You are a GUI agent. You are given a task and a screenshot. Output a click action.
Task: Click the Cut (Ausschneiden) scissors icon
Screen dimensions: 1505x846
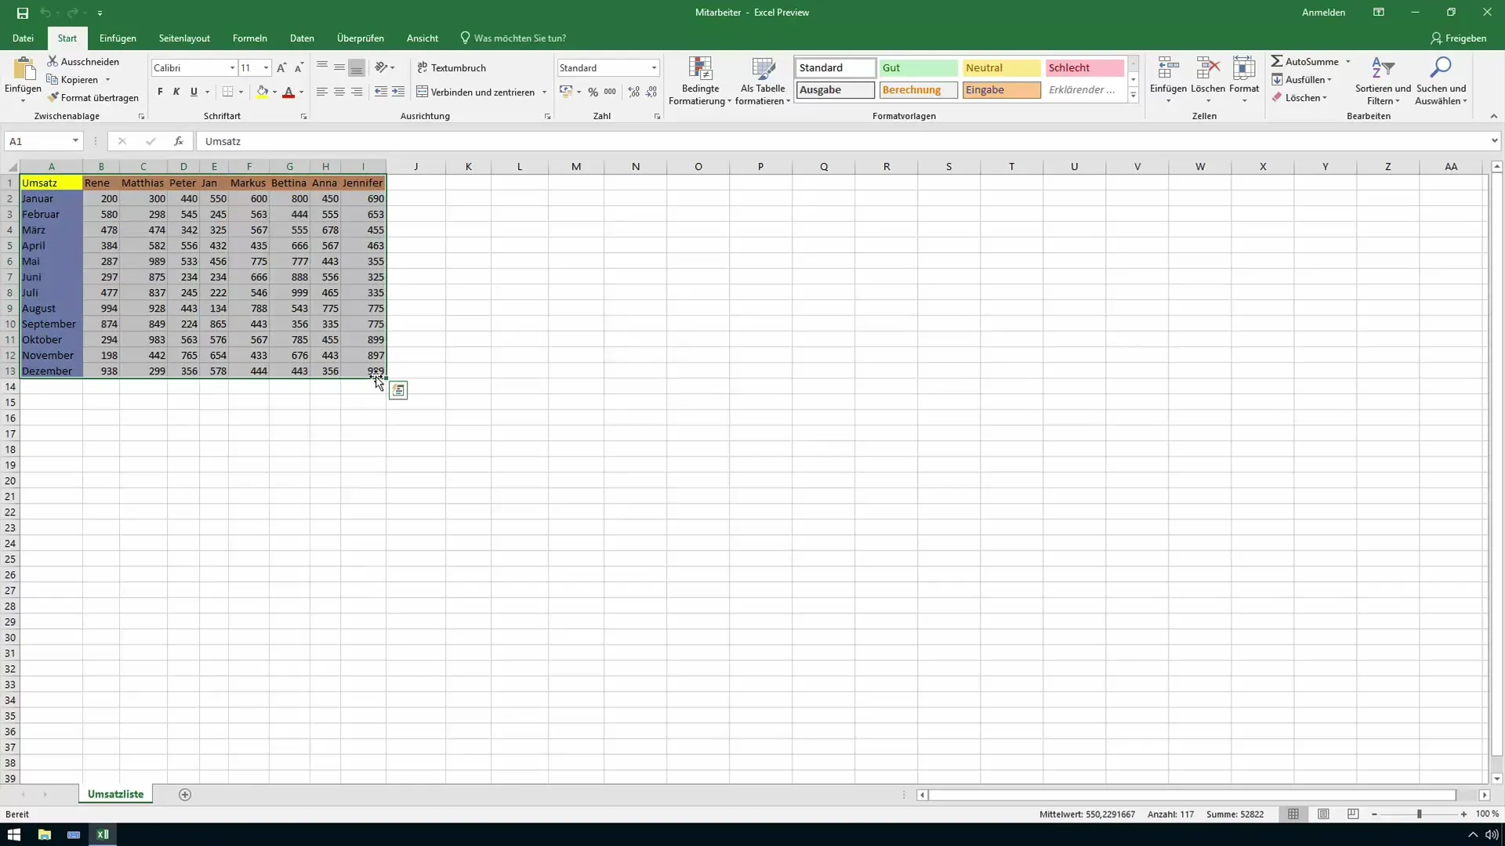tap(53, 61)
